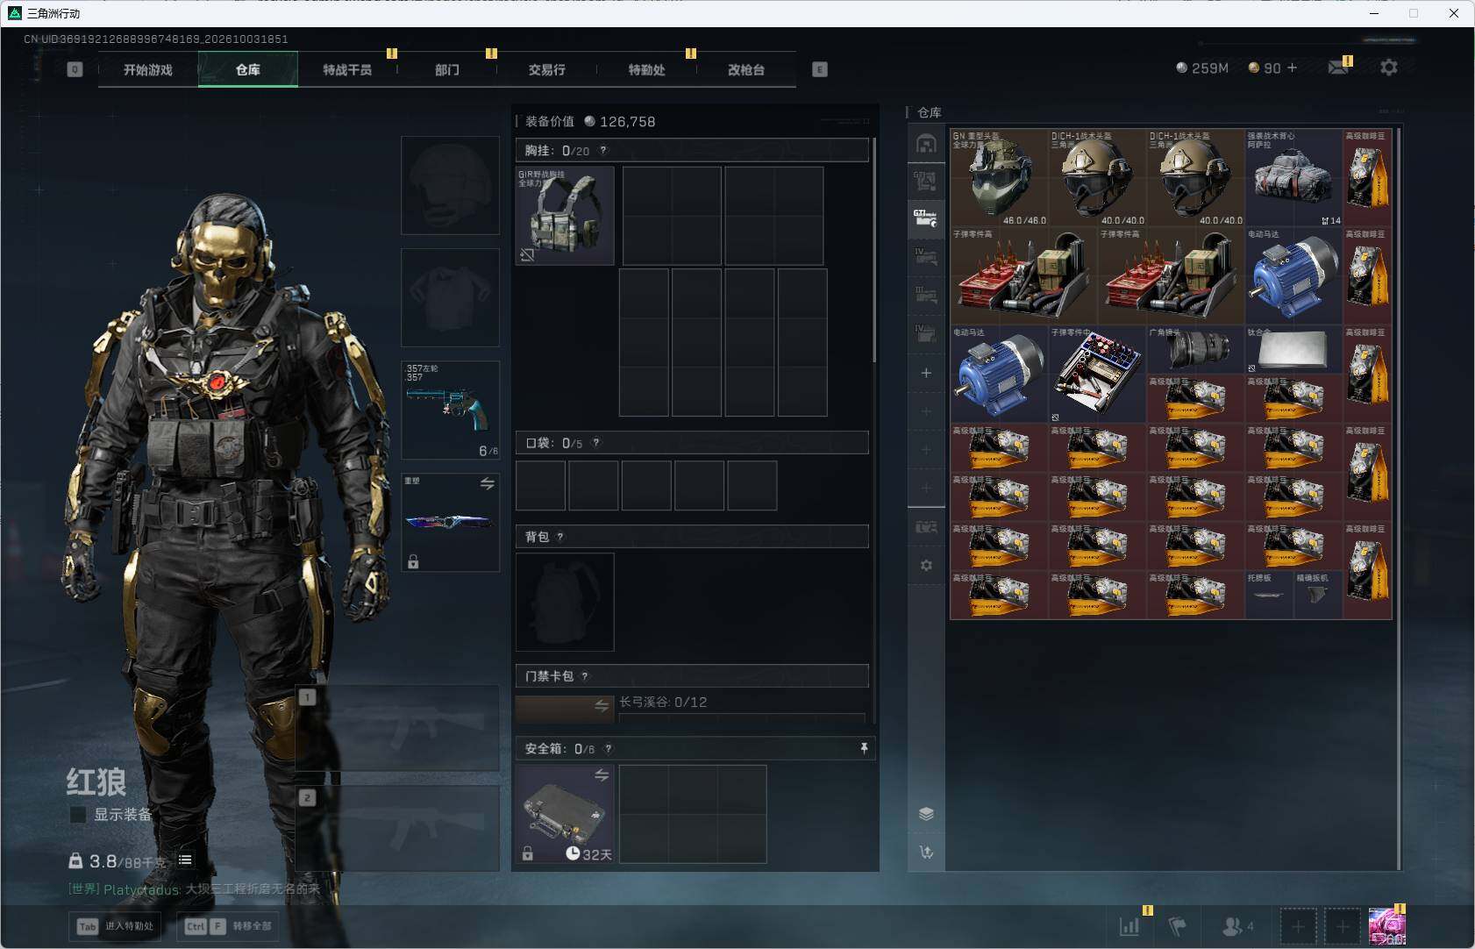Open the carry weight detail list icon

tap(185, 860)
